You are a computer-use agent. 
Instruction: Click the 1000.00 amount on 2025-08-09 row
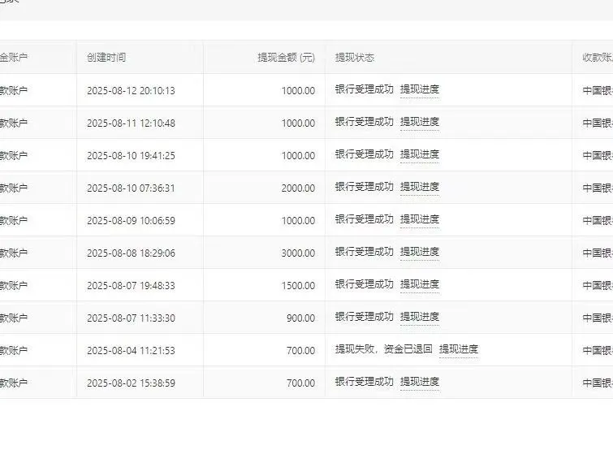(298, 220)
